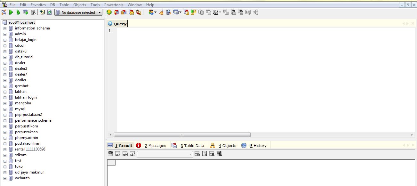Click the execute and edit resultset icon
The height and width of the screenshot is (186, 417).
[26, 12]
